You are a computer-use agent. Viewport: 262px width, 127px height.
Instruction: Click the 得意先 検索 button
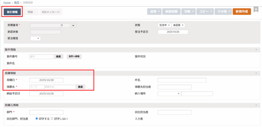(x=80, y=87)
